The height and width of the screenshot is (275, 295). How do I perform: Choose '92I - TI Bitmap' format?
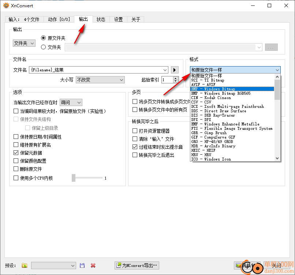pos(232,80)
